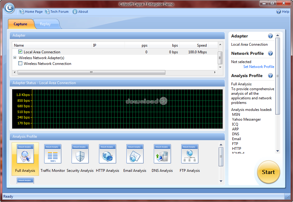Click the right sidebar scroll up arrow
Viewport: 293px width, 202px height.
point(278,35)
